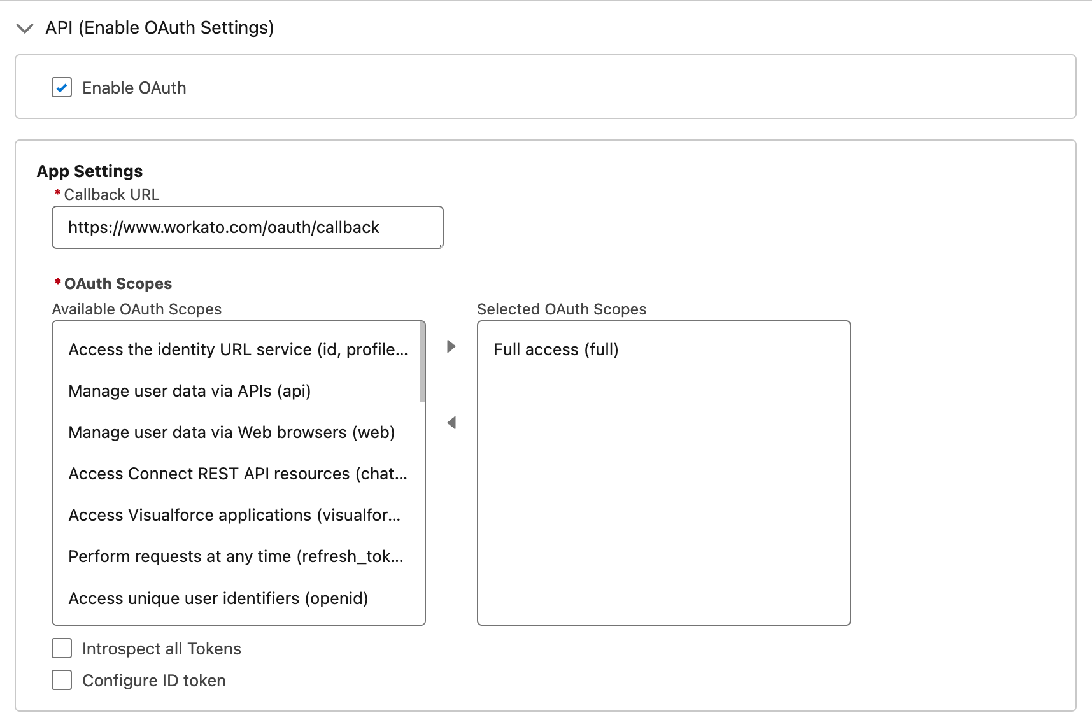Click the Callback URL resize handle
Screen dimensions: 1092x727
(x=441, y=247)
